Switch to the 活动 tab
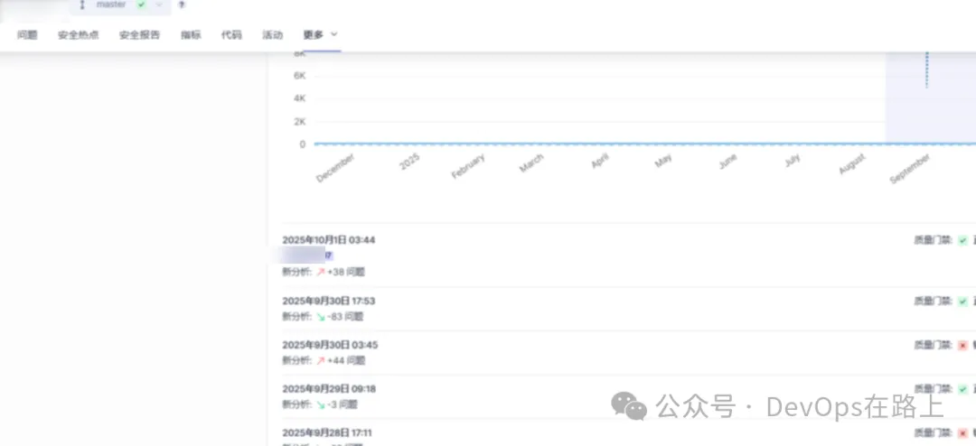This screenshot has width=976, height=446. (273, 35)
